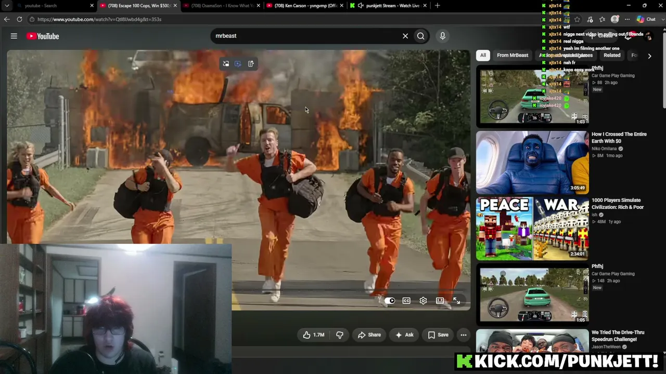Viewport: 666px width, 374px height.
Task: Open the Copilot Chat button
Action: pyautogui.click(x=647, y=19)
